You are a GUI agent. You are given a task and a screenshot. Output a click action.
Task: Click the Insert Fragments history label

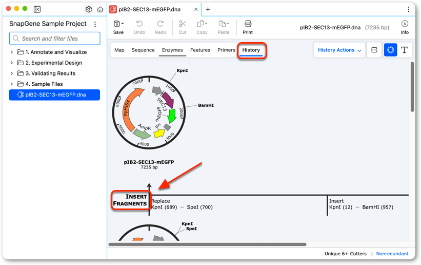coord(130,200)
